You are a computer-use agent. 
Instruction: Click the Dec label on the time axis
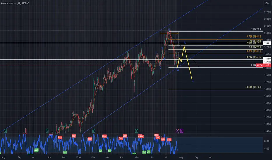(64, 157)
